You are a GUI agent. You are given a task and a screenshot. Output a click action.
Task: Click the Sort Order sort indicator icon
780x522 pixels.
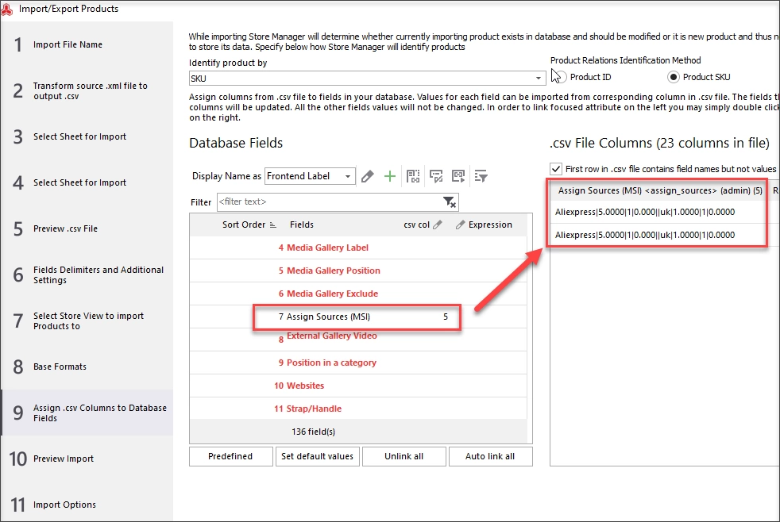coord(272,225)
